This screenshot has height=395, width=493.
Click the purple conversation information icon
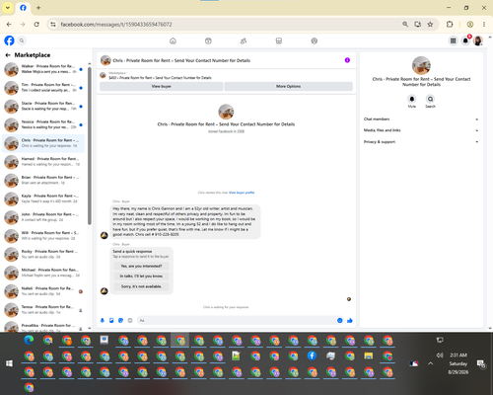coord(347,60)
